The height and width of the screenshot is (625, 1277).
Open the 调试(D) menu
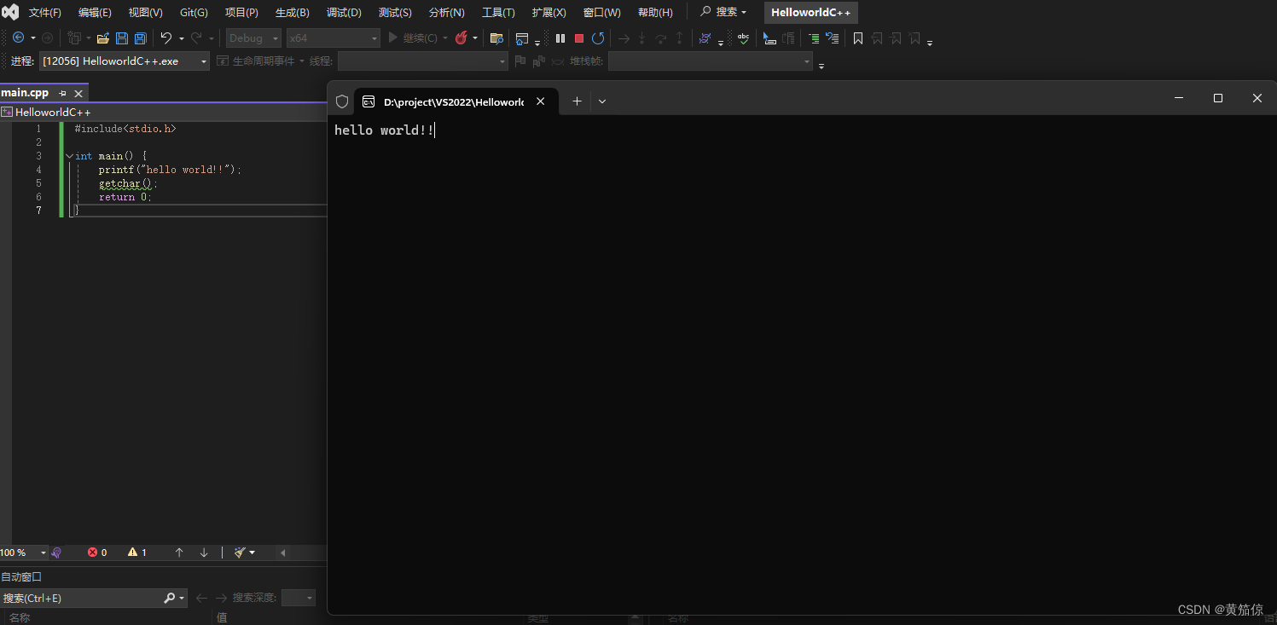pos(344,12)
